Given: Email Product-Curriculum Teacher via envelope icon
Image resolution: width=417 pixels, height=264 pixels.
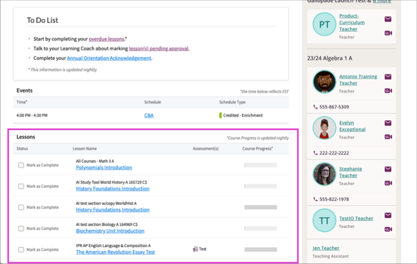Looking at the screenshot, I should pyautogui.click(x=388, y=19).
